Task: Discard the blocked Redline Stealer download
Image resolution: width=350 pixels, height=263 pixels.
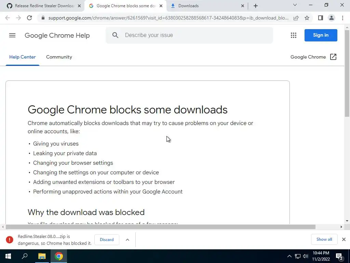Action: [x=107, y=239]
